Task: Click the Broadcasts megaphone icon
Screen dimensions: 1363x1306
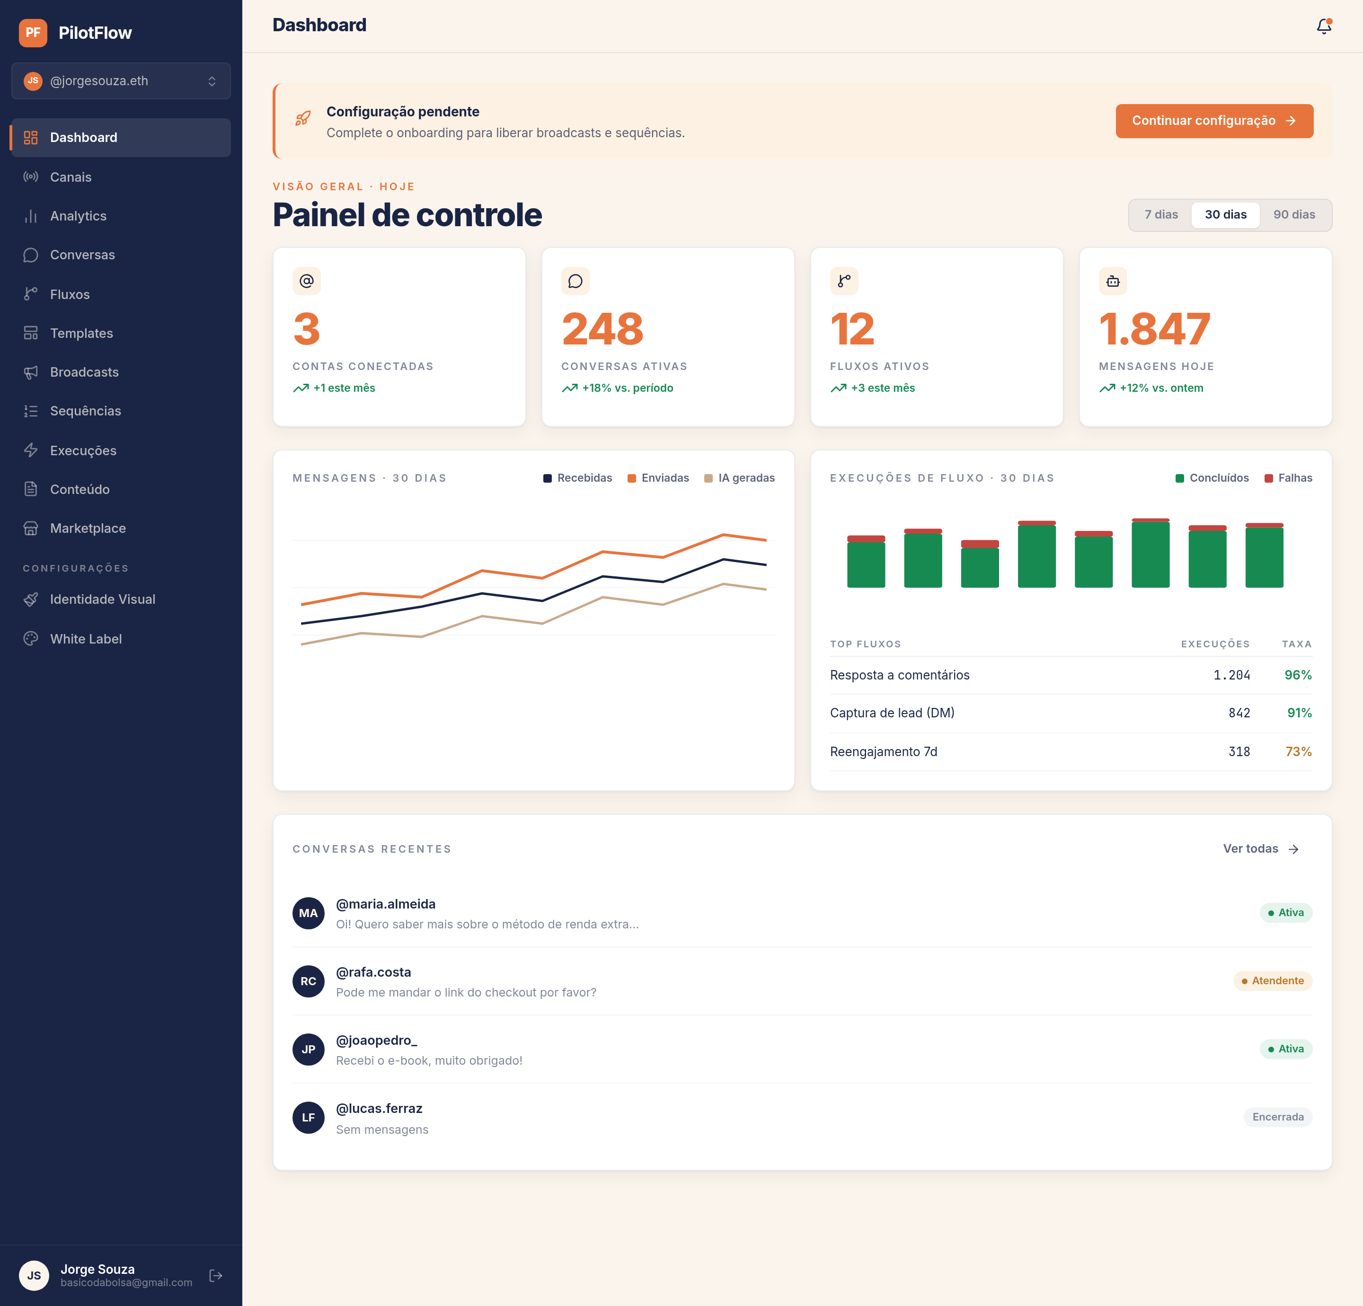Action: pos(31,372)
